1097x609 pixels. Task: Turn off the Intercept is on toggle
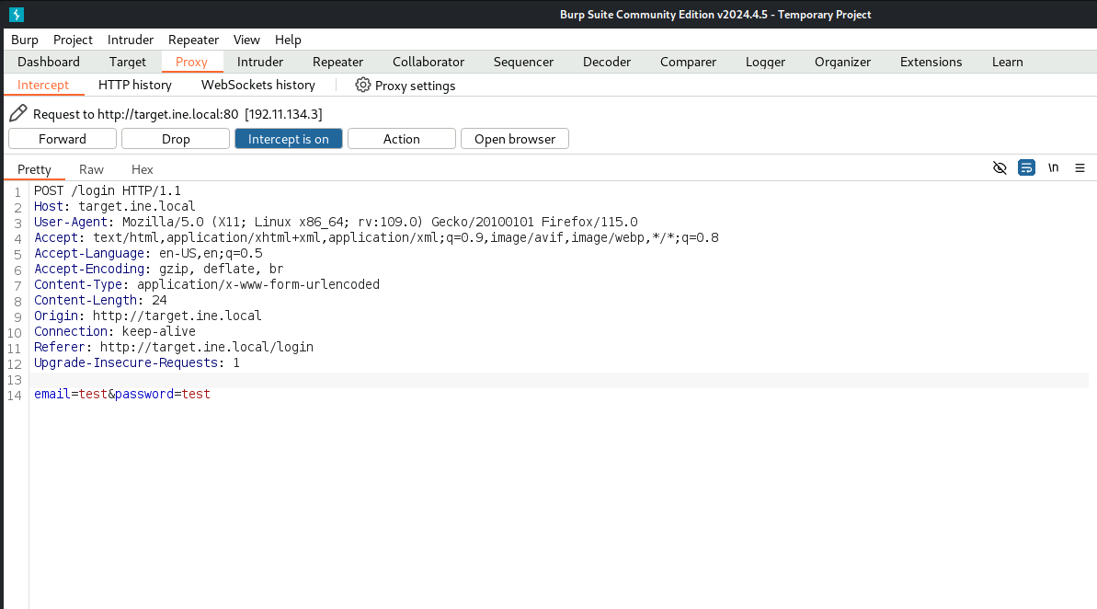pyautogui.click(x=288, y=139)
